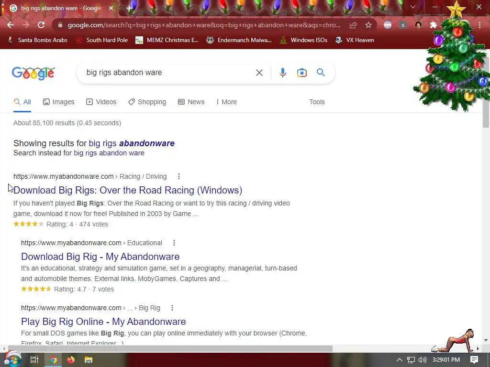The height and width of the screenshot is (367, 490).
Task: Switch to the Shopping tab
Action: pos(147,102)
